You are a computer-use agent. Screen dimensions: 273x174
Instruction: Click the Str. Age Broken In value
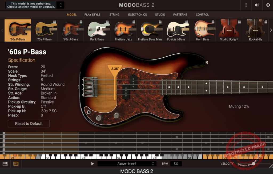click(49, 93)
